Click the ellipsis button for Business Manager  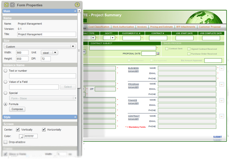[221, 68]
